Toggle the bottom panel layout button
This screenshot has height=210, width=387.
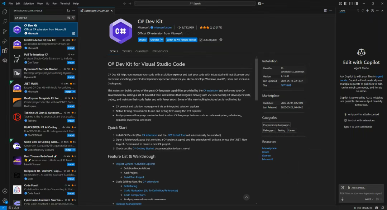point(350,4)
